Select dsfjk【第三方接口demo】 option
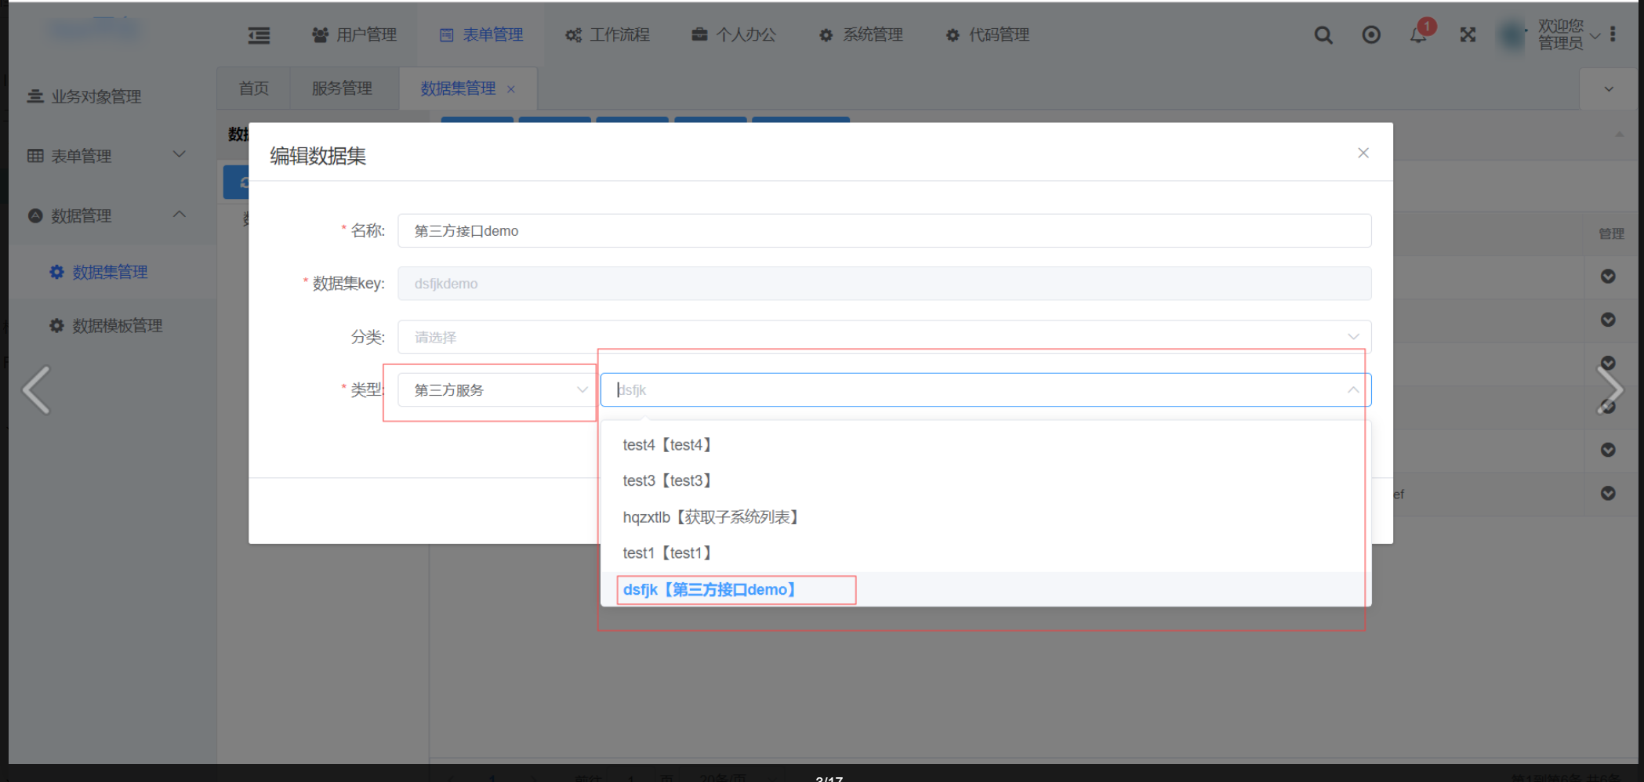1644x782 pixels. 709,589
